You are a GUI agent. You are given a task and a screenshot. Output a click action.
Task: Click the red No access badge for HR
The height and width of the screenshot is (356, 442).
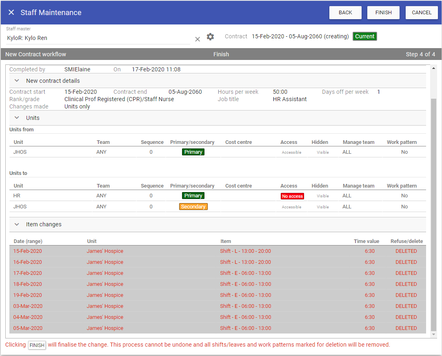point(292,196)
